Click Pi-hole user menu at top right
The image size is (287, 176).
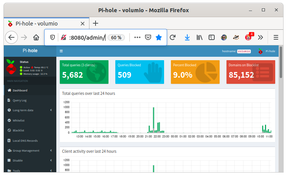click(x=267, y=51)
